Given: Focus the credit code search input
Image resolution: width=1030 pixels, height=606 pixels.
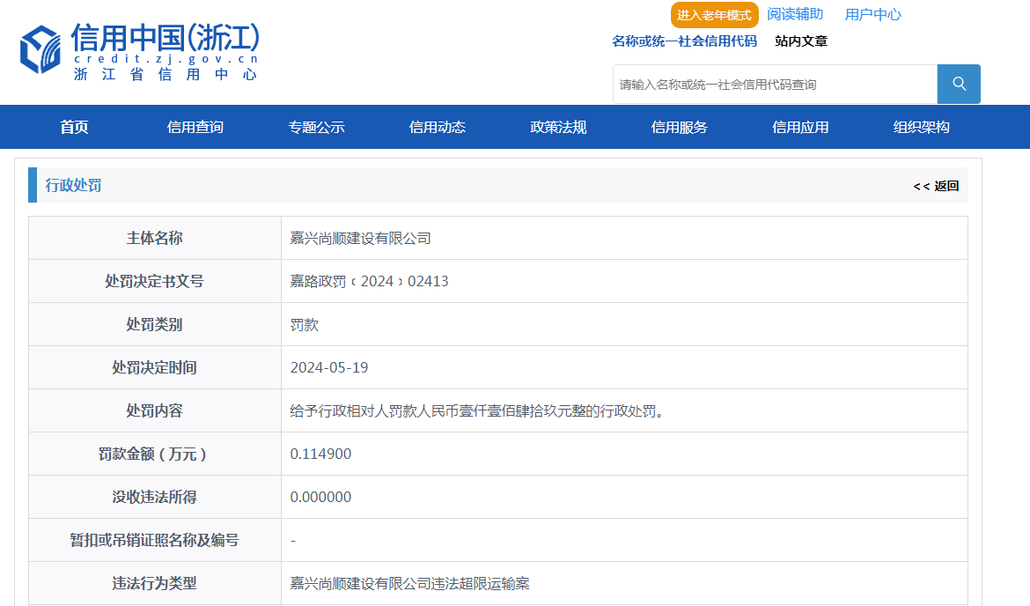Looking at the screenshot, I should (x=775, y=85).
